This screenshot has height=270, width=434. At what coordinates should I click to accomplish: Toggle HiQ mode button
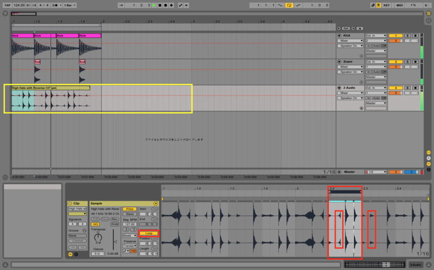click(x=95, y=225)
